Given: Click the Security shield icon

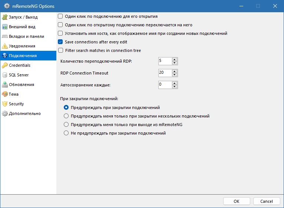Looking at the screenshot, I should click(5, 104).
